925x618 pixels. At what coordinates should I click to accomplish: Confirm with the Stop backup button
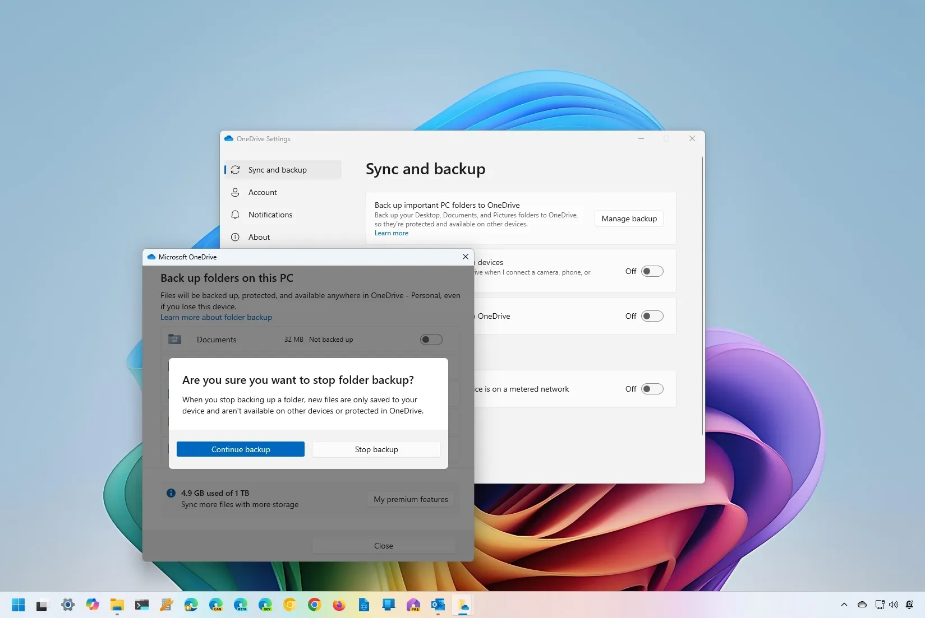coord(376,449)
